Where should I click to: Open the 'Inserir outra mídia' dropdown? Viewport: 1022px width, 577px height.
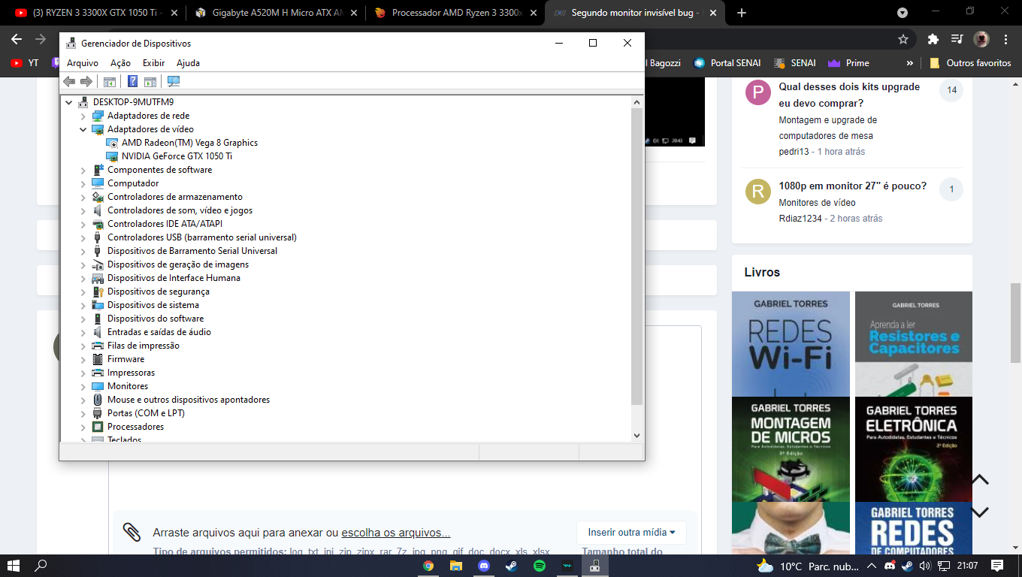[631, 532]
